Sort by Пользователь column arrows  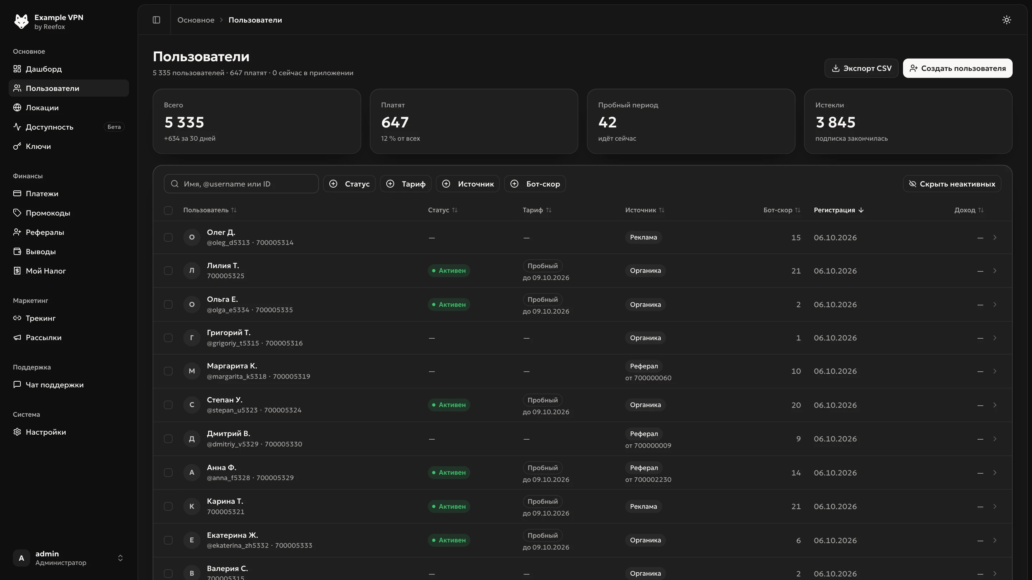234,210
